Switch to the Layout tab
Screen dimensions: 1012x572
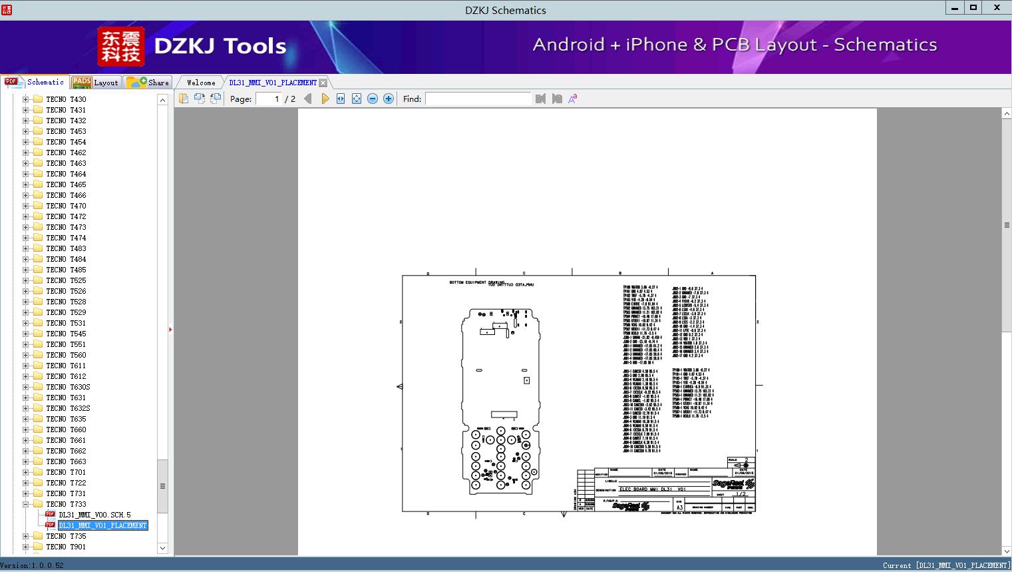pos(96,83)
